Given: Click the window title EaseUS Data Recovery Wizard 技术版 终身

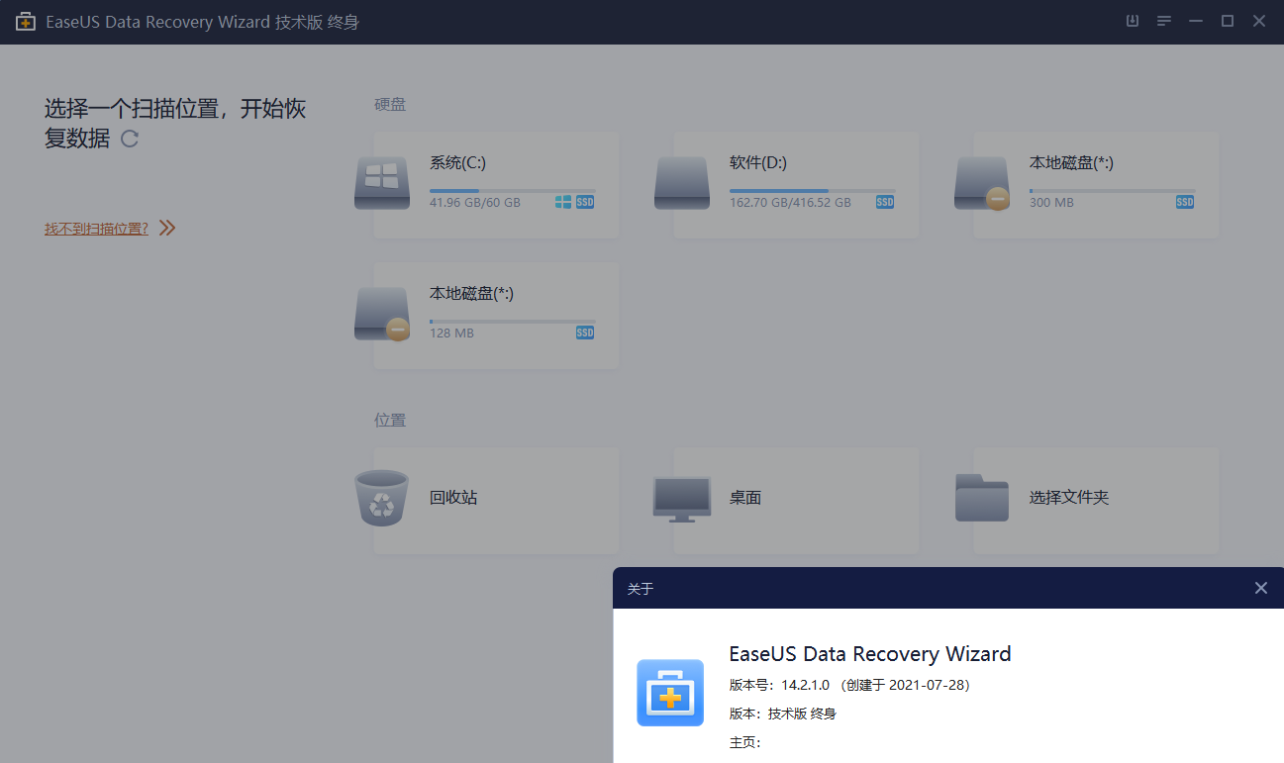Looking at the screenshot, I should coord(202,22).
